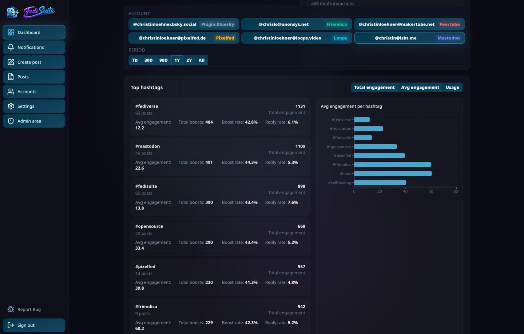Image resolution: width=524 pixels, height=334 pixels.
Task: Click the #pixelfed hashtag title
Action: point(145,266)
